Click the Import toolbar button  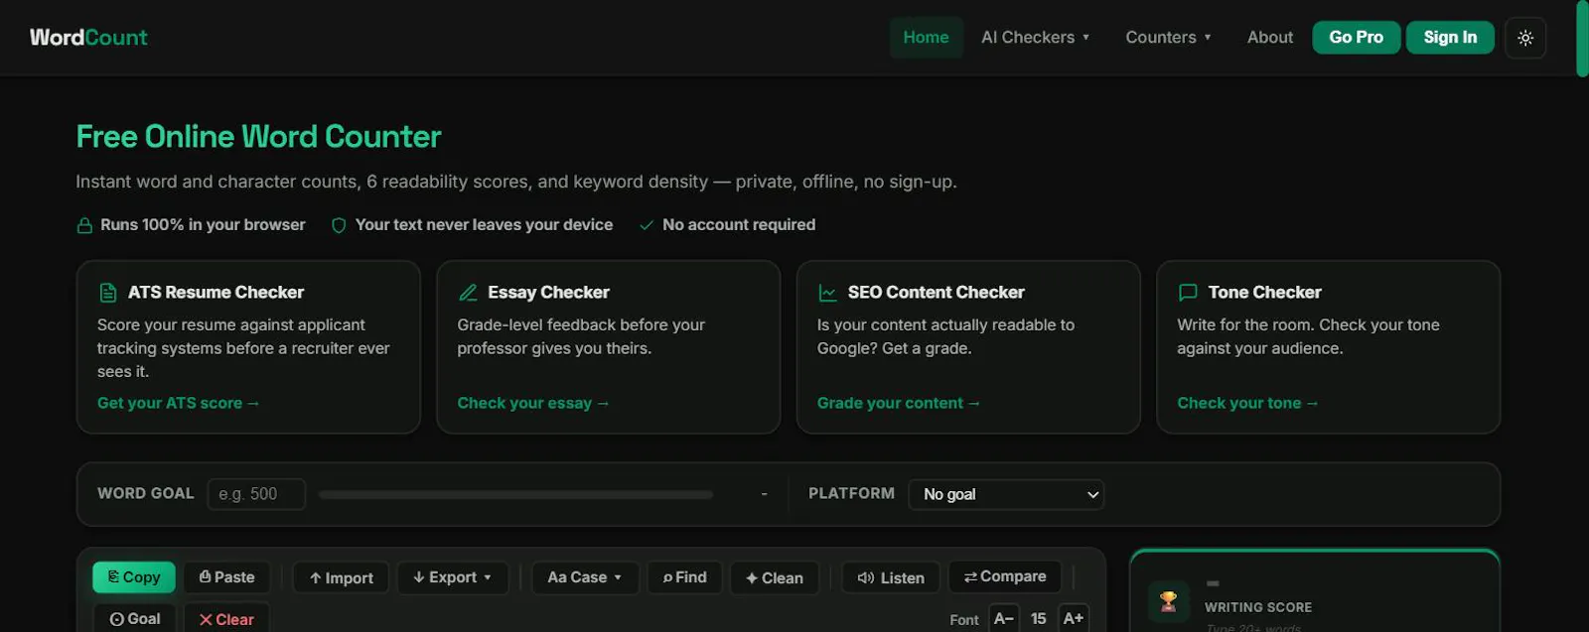click(x=341, y=578)
